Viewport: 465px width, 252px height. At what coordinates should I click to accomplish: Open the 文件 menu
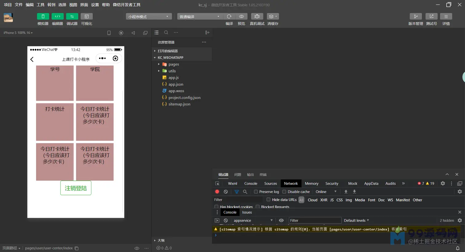19,5
